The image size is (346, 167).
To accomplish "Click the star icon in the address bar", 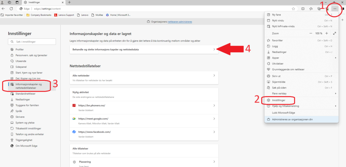I will pos(293,9).
